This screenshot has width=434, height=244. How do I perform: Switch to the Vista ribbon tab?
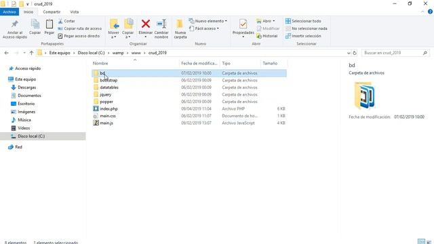click(74, 12)
